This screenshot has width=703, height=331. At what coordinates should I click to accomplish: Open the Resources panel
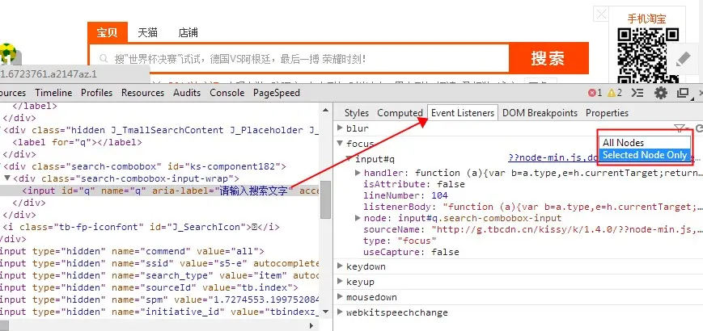142,93
